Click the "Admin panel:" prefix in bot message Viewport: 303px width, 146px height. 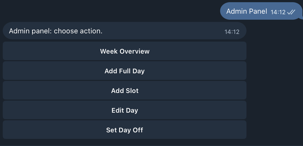pos(30,31)
